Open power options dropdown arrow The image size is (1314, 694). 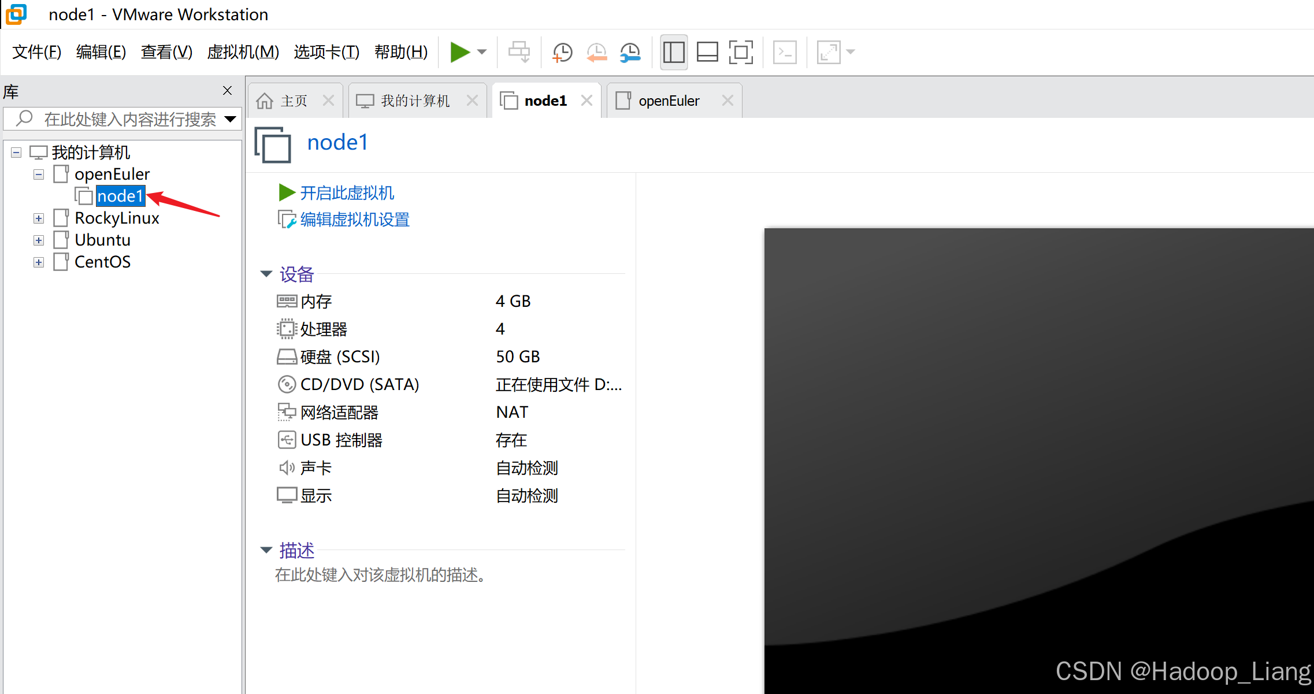482,52
